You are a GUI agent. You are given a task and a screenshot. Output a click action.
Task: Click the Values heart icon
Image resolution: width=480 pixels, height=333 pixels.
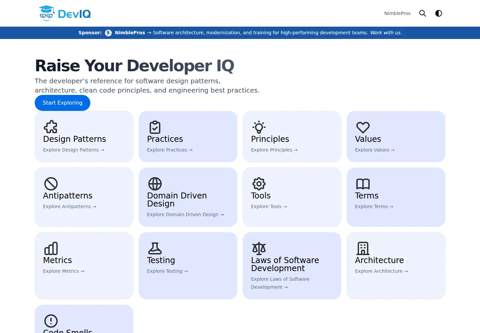[363, 127]
